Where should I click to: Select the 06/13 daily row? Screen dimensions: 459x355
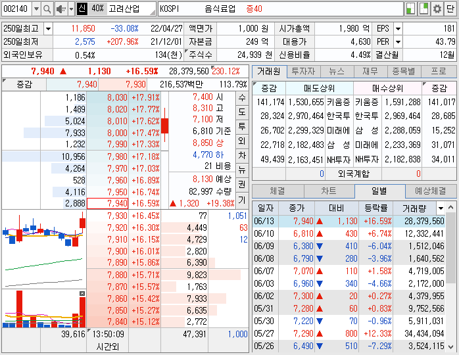click(x=349, y=222)
